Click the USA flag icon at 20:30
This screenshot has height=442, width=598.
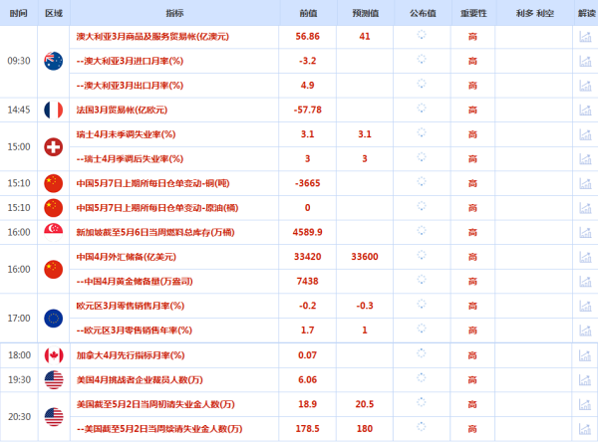click(x=54, y=417)
